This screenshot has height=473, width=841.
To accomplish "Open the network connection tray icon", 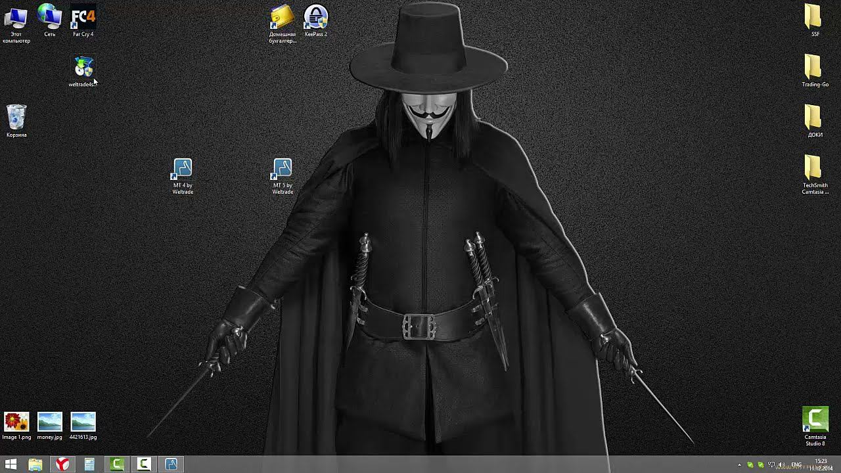I will coord(771,465).
